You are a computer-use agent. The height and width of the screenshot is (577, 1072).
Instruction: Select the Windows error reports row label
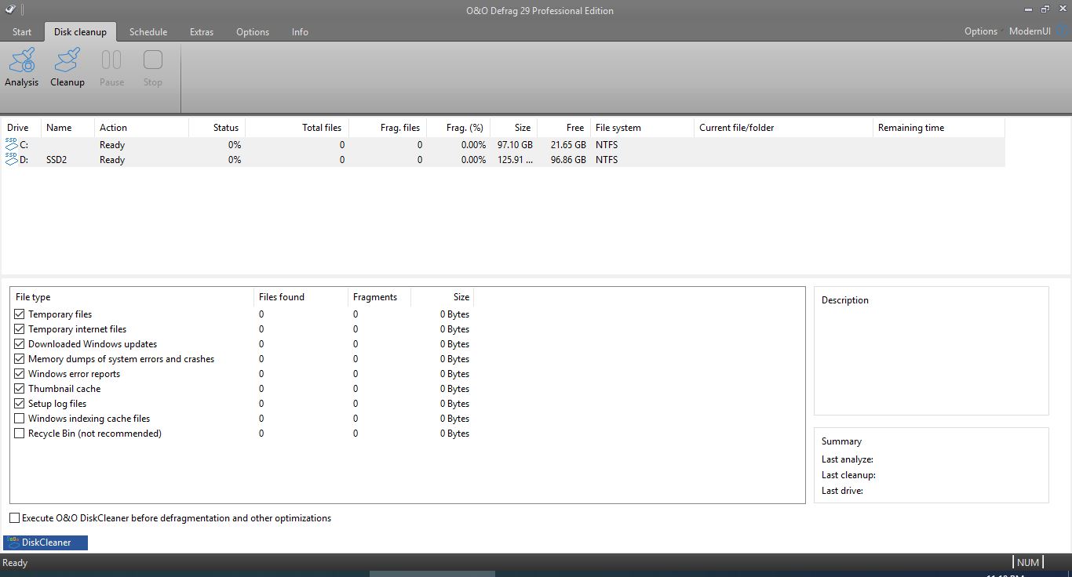point(74,374)
